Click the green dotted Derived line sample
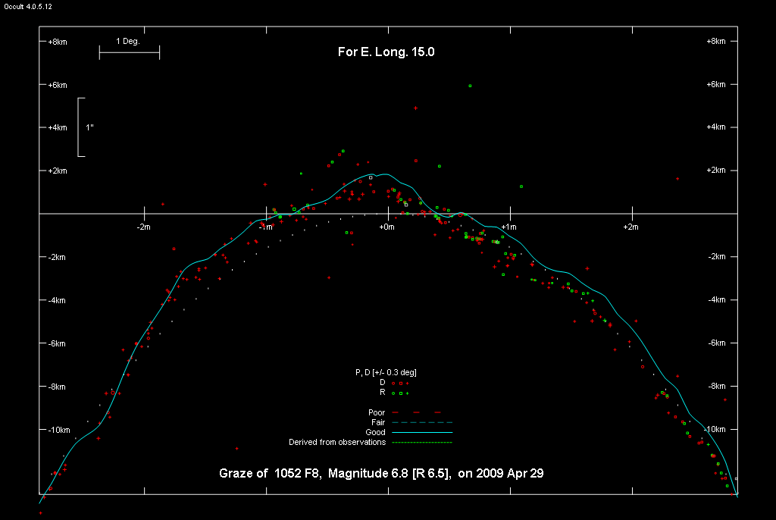 pos(422,442)
